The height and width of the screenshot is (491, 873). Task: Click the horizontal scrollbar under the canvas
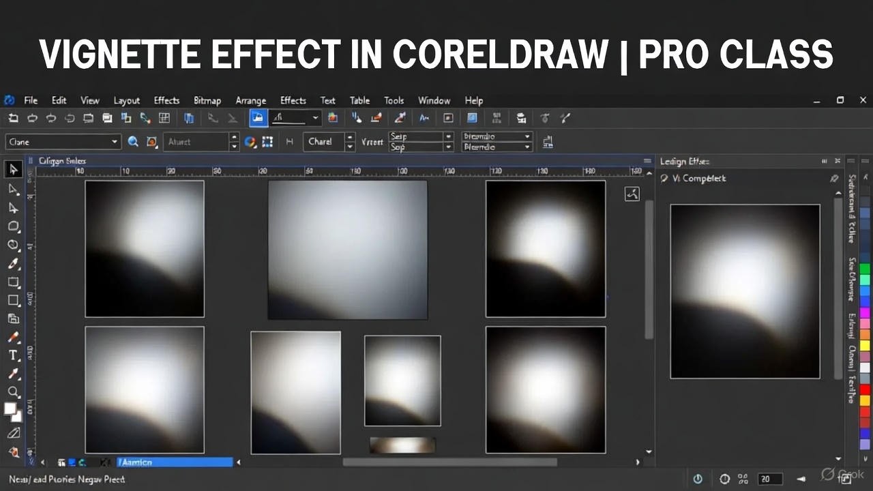(449, 462)
